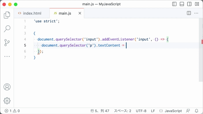Open problems via errors and warnings count
Image resolution: width=203 pixels, height=114 pixels.
coord(12,111)
